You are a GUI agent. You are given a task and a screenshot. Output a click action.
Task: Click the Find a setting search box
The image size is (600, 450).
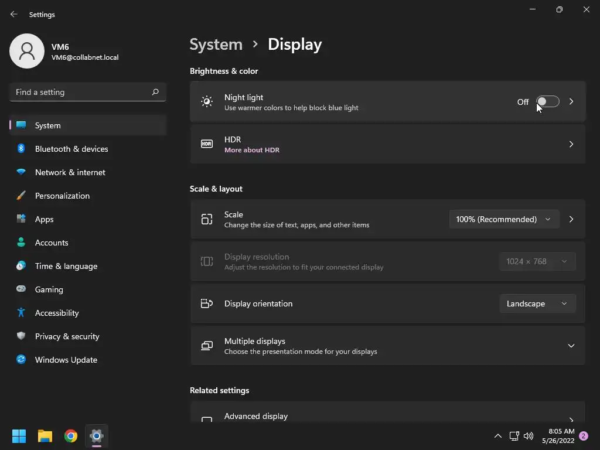click(x=81, y=92)
